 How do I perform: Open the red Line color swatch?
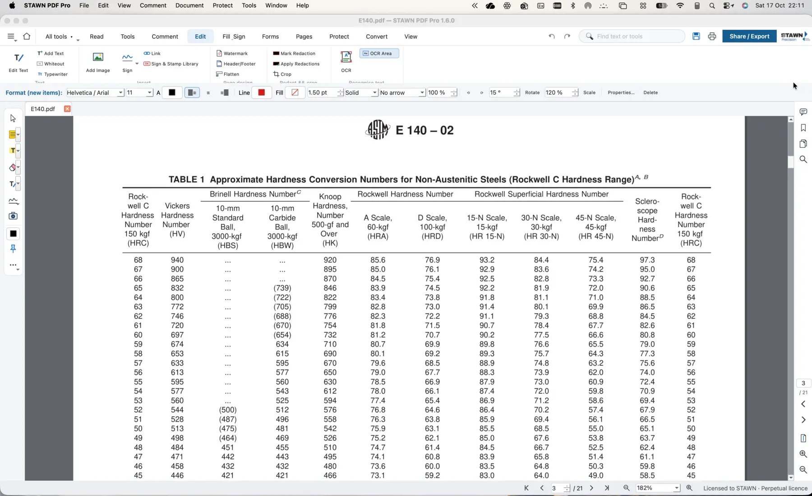point(261,93)
